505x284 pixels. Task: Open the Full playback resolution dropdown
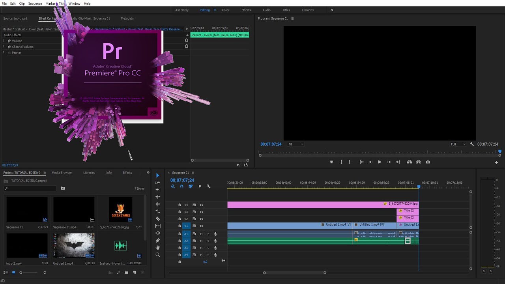pyautogui.click(x=458, y=144)
